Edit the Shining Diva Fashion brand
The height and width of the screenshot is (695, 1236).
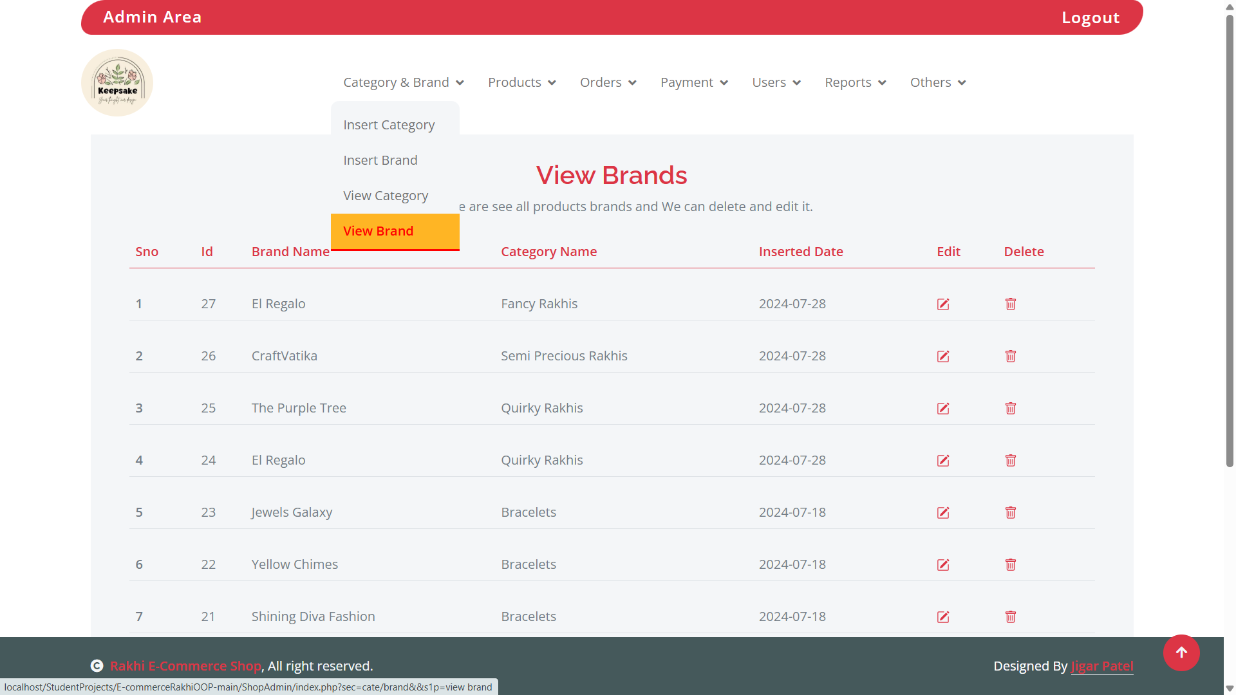(x=943, y=617)
